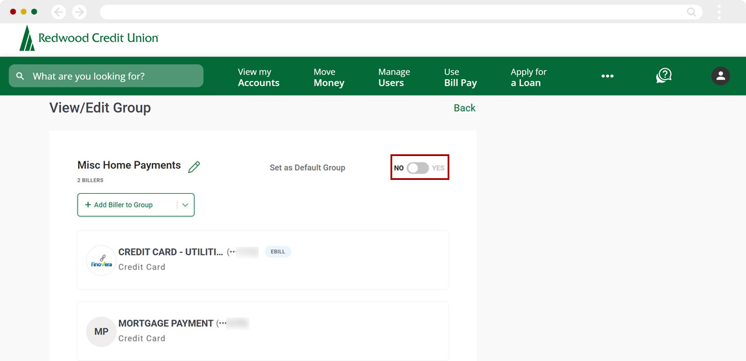
Task: Click the Redwood Credit Union logo
Action: pyautogui.click(x=89, y=38)
